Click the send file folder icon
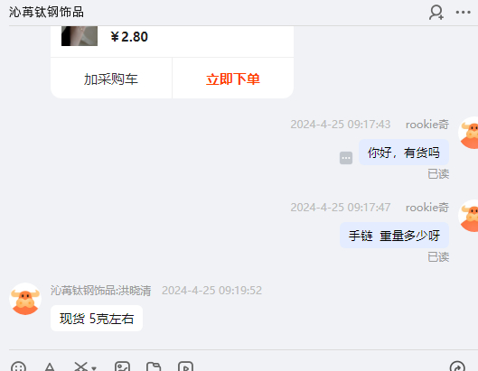The height and width of the screenshot is (371, 478). click(154, 366)
